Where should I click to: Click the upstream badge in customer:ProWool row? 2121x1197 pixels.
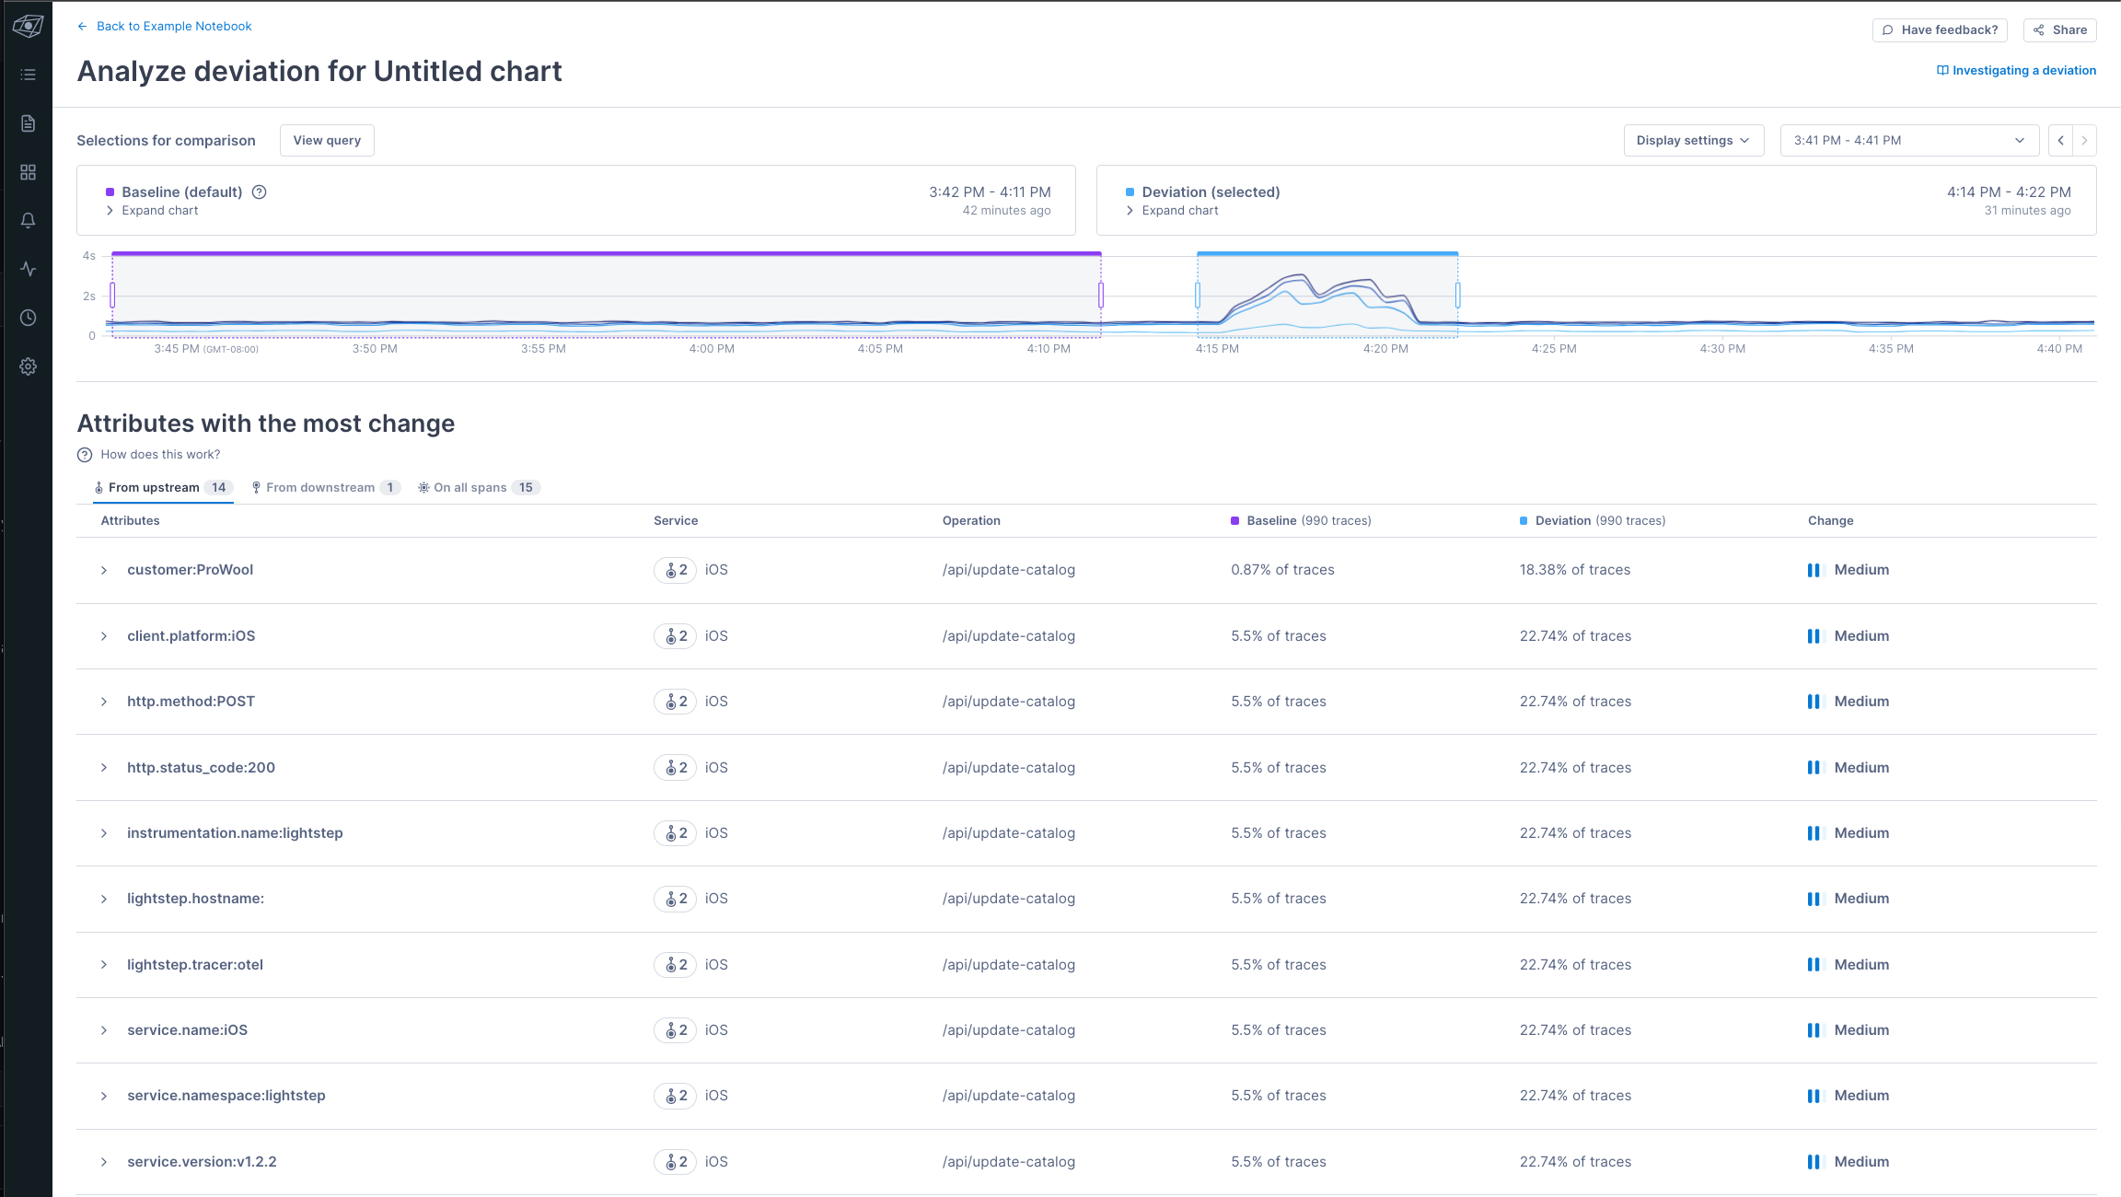tap(676, 571)
